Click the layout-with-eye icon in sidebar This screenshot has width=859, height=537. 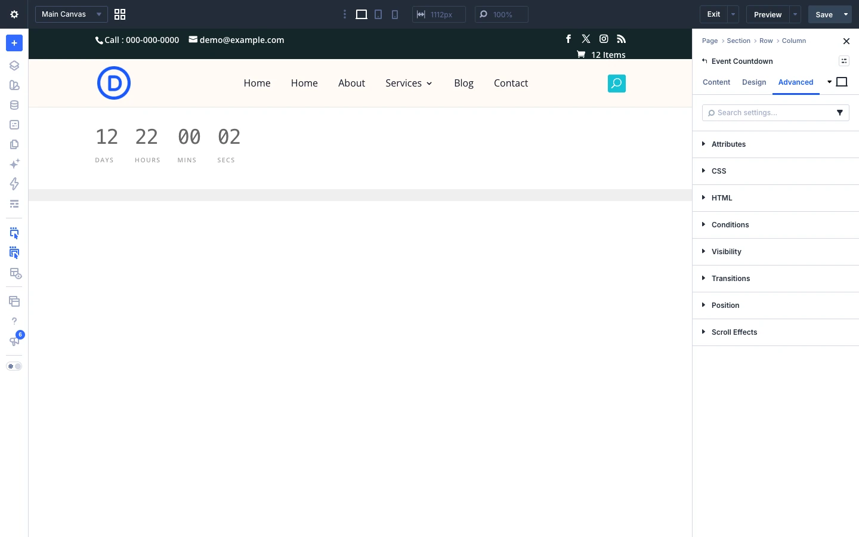tap(15, 273)
